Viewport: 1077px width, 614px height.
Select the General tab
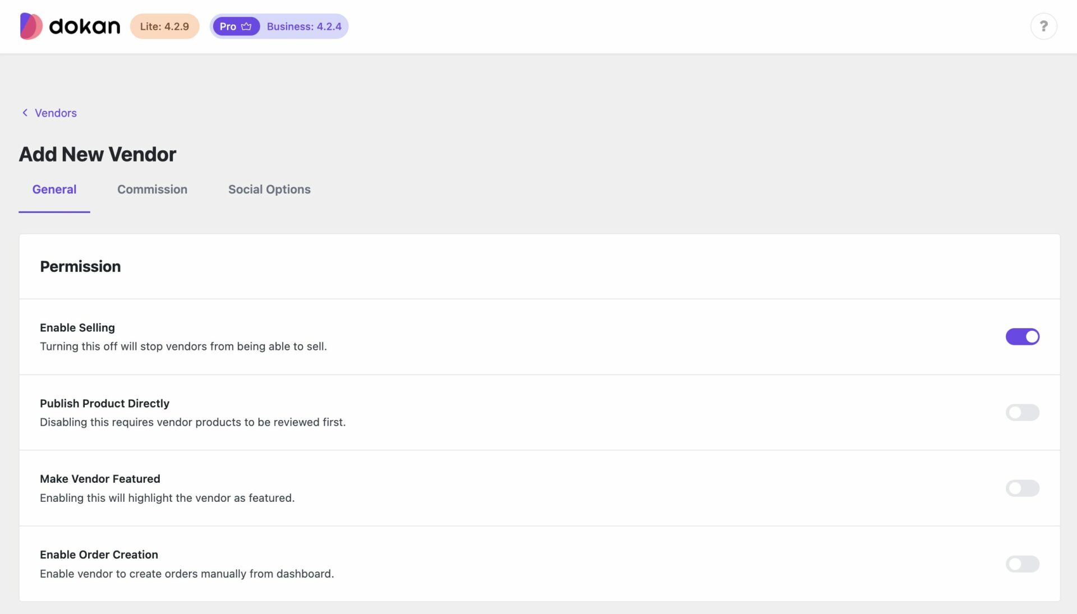point(54,190)
